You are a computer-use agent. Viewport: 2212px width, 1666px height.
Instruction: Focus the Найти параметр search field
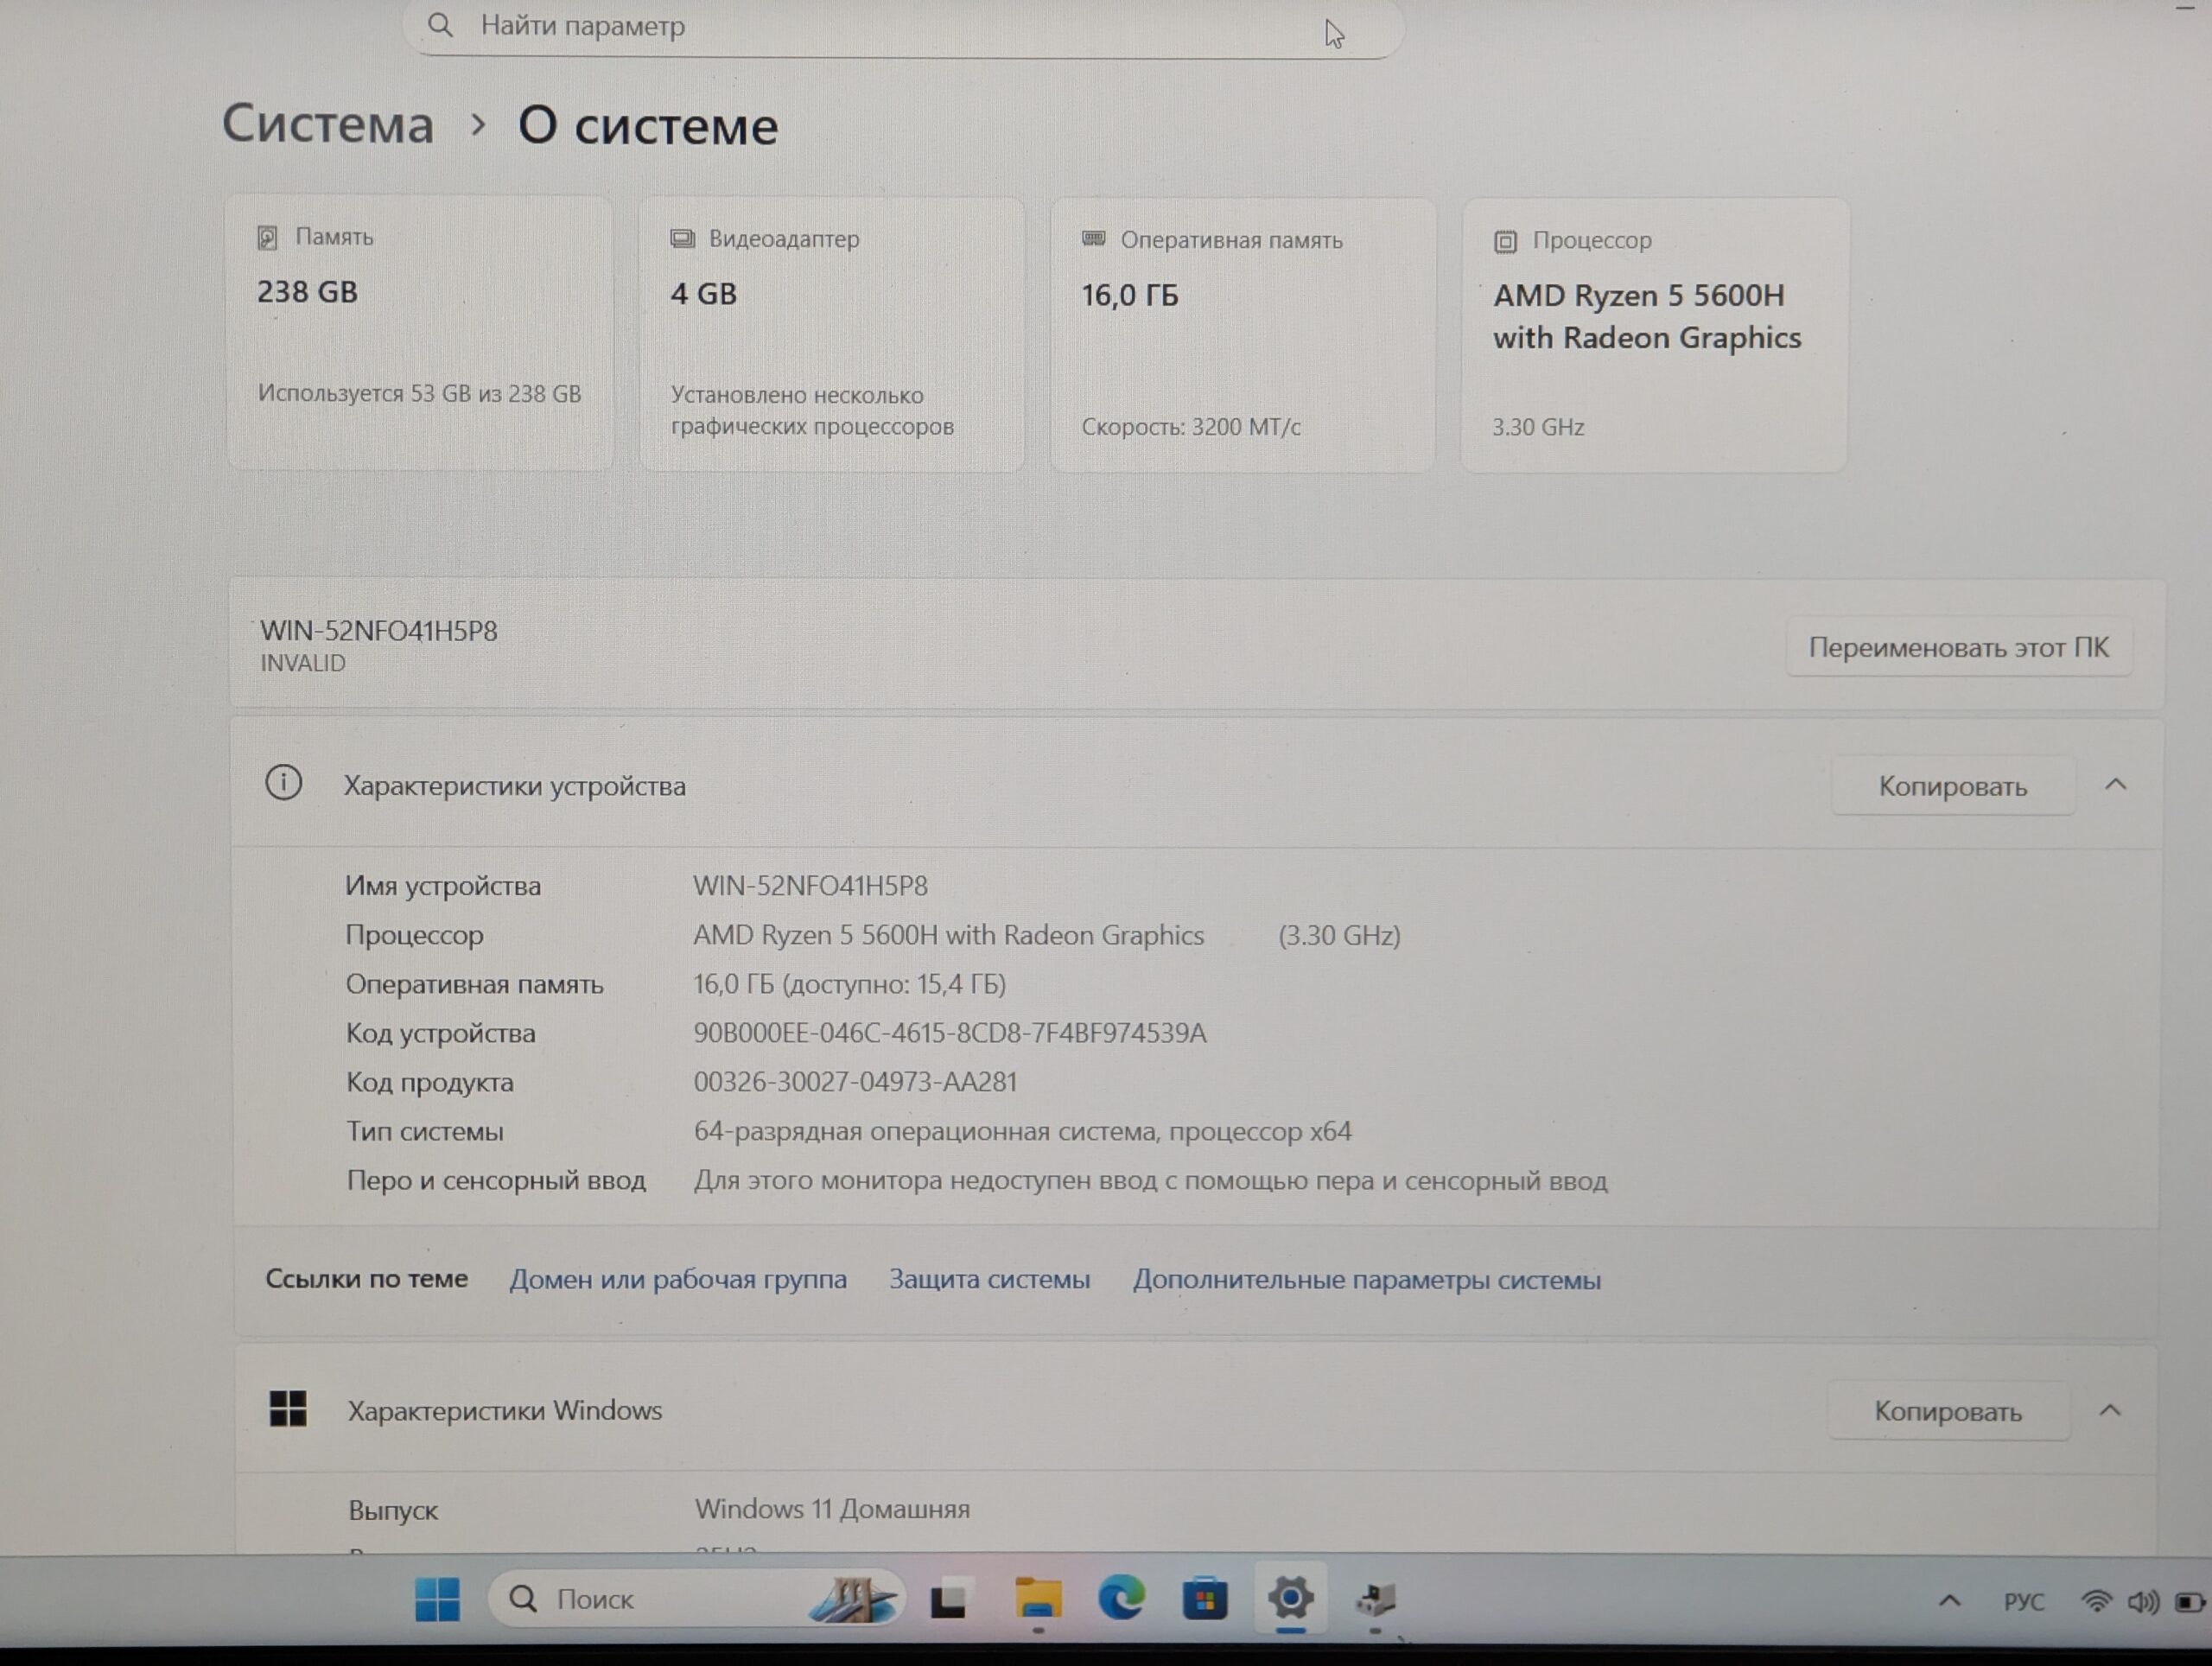click(x=903, y=27)
